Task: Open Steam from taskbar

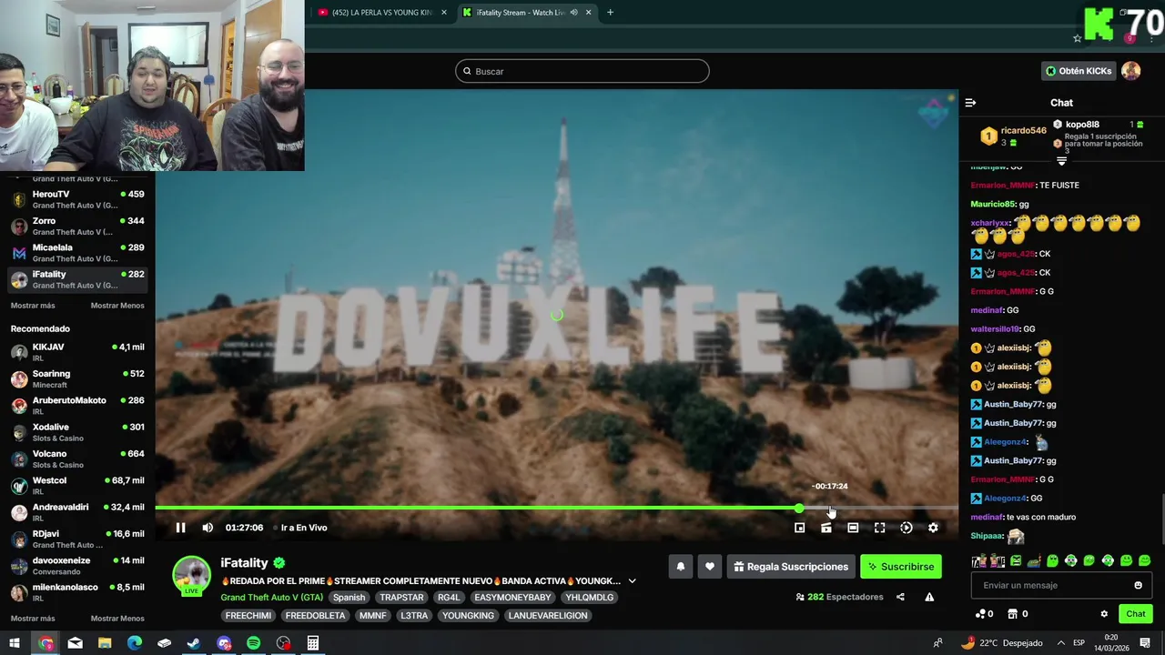Action: coord(194,643)
